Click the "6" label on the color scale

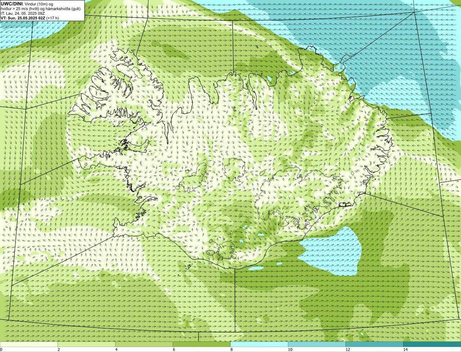point(174,349)
